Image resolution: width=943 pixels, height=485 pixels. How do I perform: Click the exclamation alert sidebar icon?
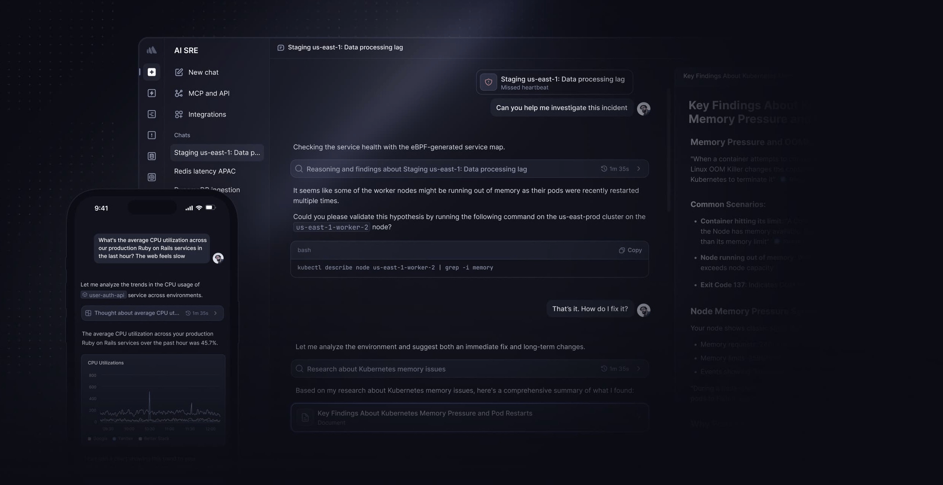pos(152,135)
